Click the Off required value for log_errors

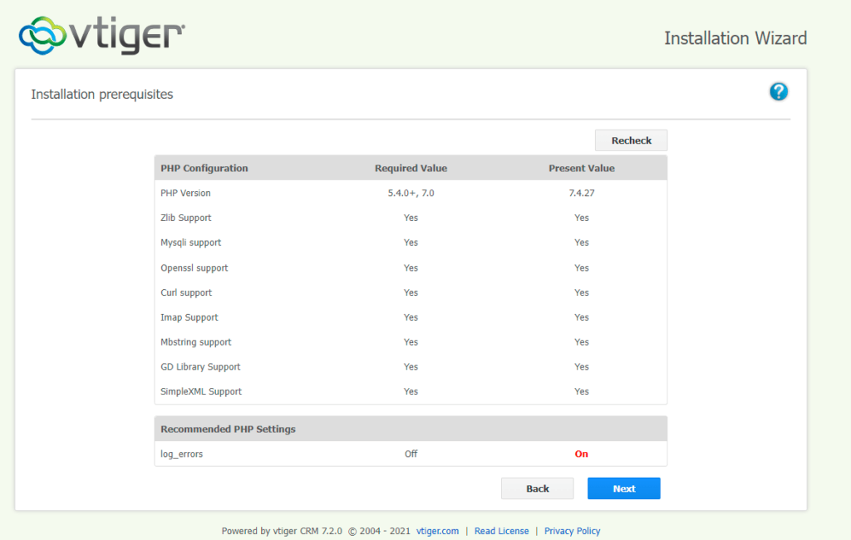tap(411, 454)
